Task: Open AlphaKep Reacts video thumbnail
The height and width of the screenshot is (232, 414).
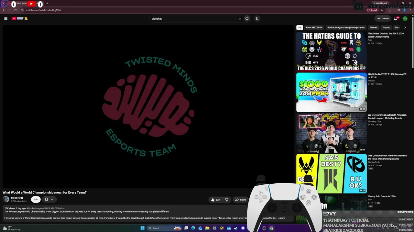Action: coord(332,133)
